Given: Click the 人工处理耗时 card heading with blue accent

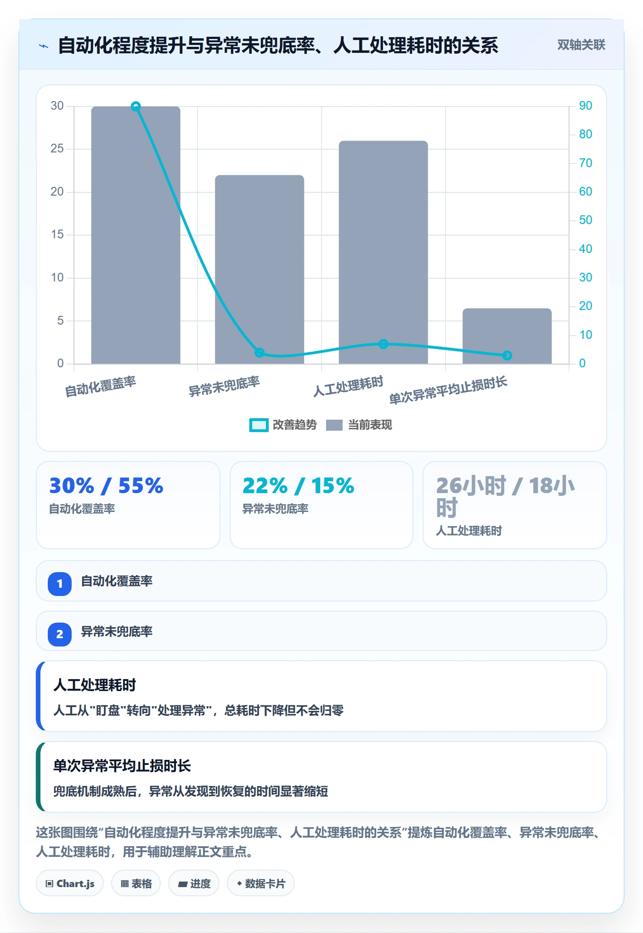Looking at the screenshot, I should coord(95,685).
